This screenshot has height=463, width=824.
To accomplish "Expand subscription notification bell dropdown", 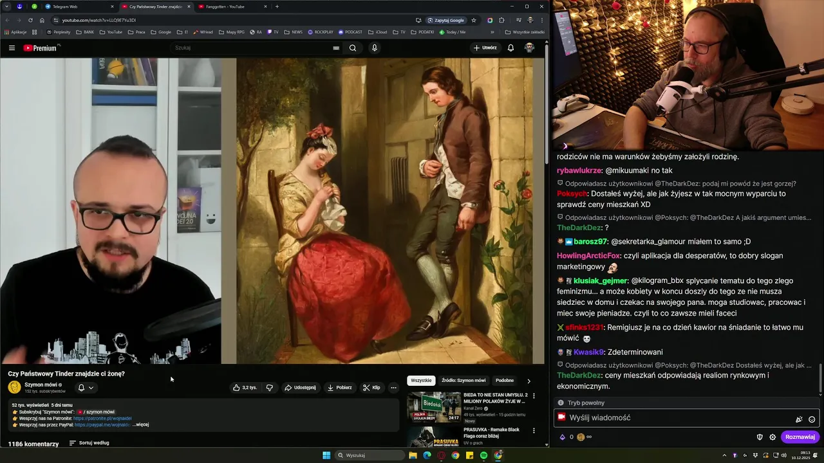I will pos(86,388).
